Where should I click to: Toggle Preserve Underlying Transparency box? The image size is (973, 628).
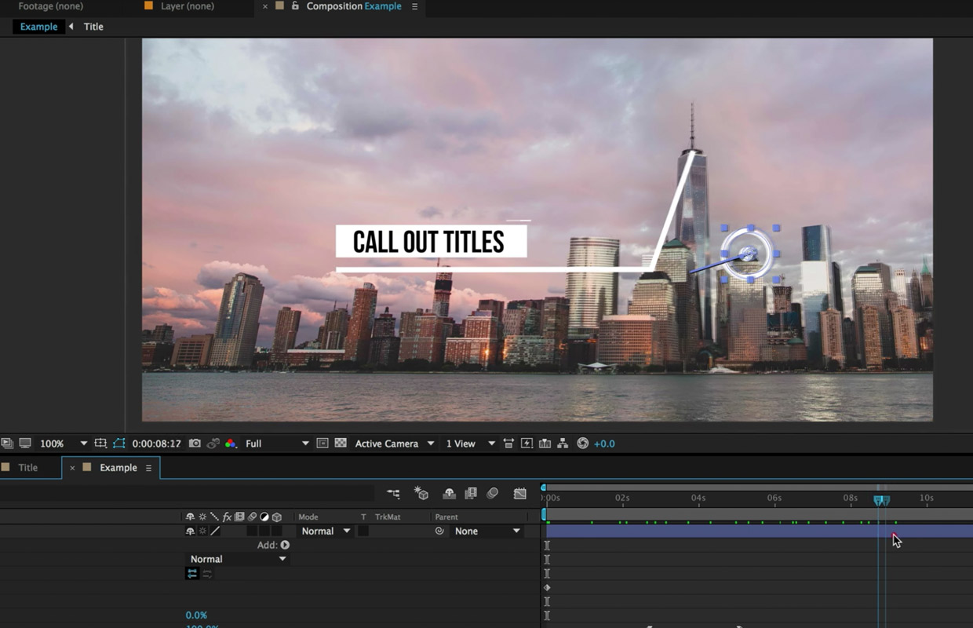[x=363, y=531]
